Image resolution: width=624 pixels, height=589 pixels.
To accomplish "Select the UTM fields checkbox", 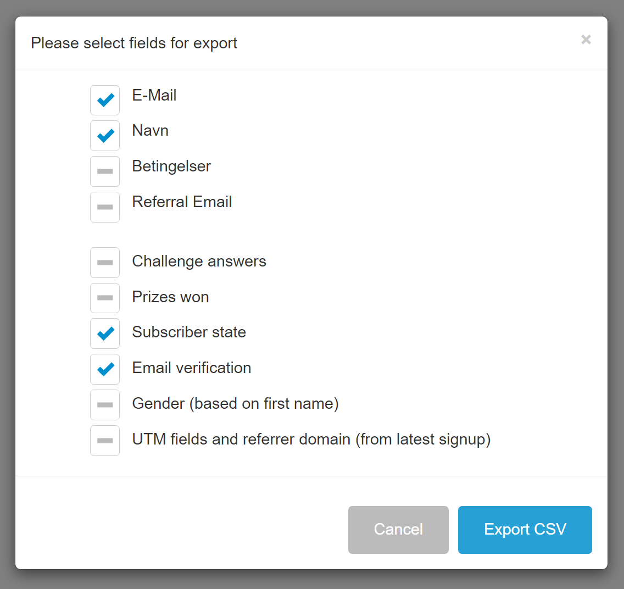I will (105, 441).
